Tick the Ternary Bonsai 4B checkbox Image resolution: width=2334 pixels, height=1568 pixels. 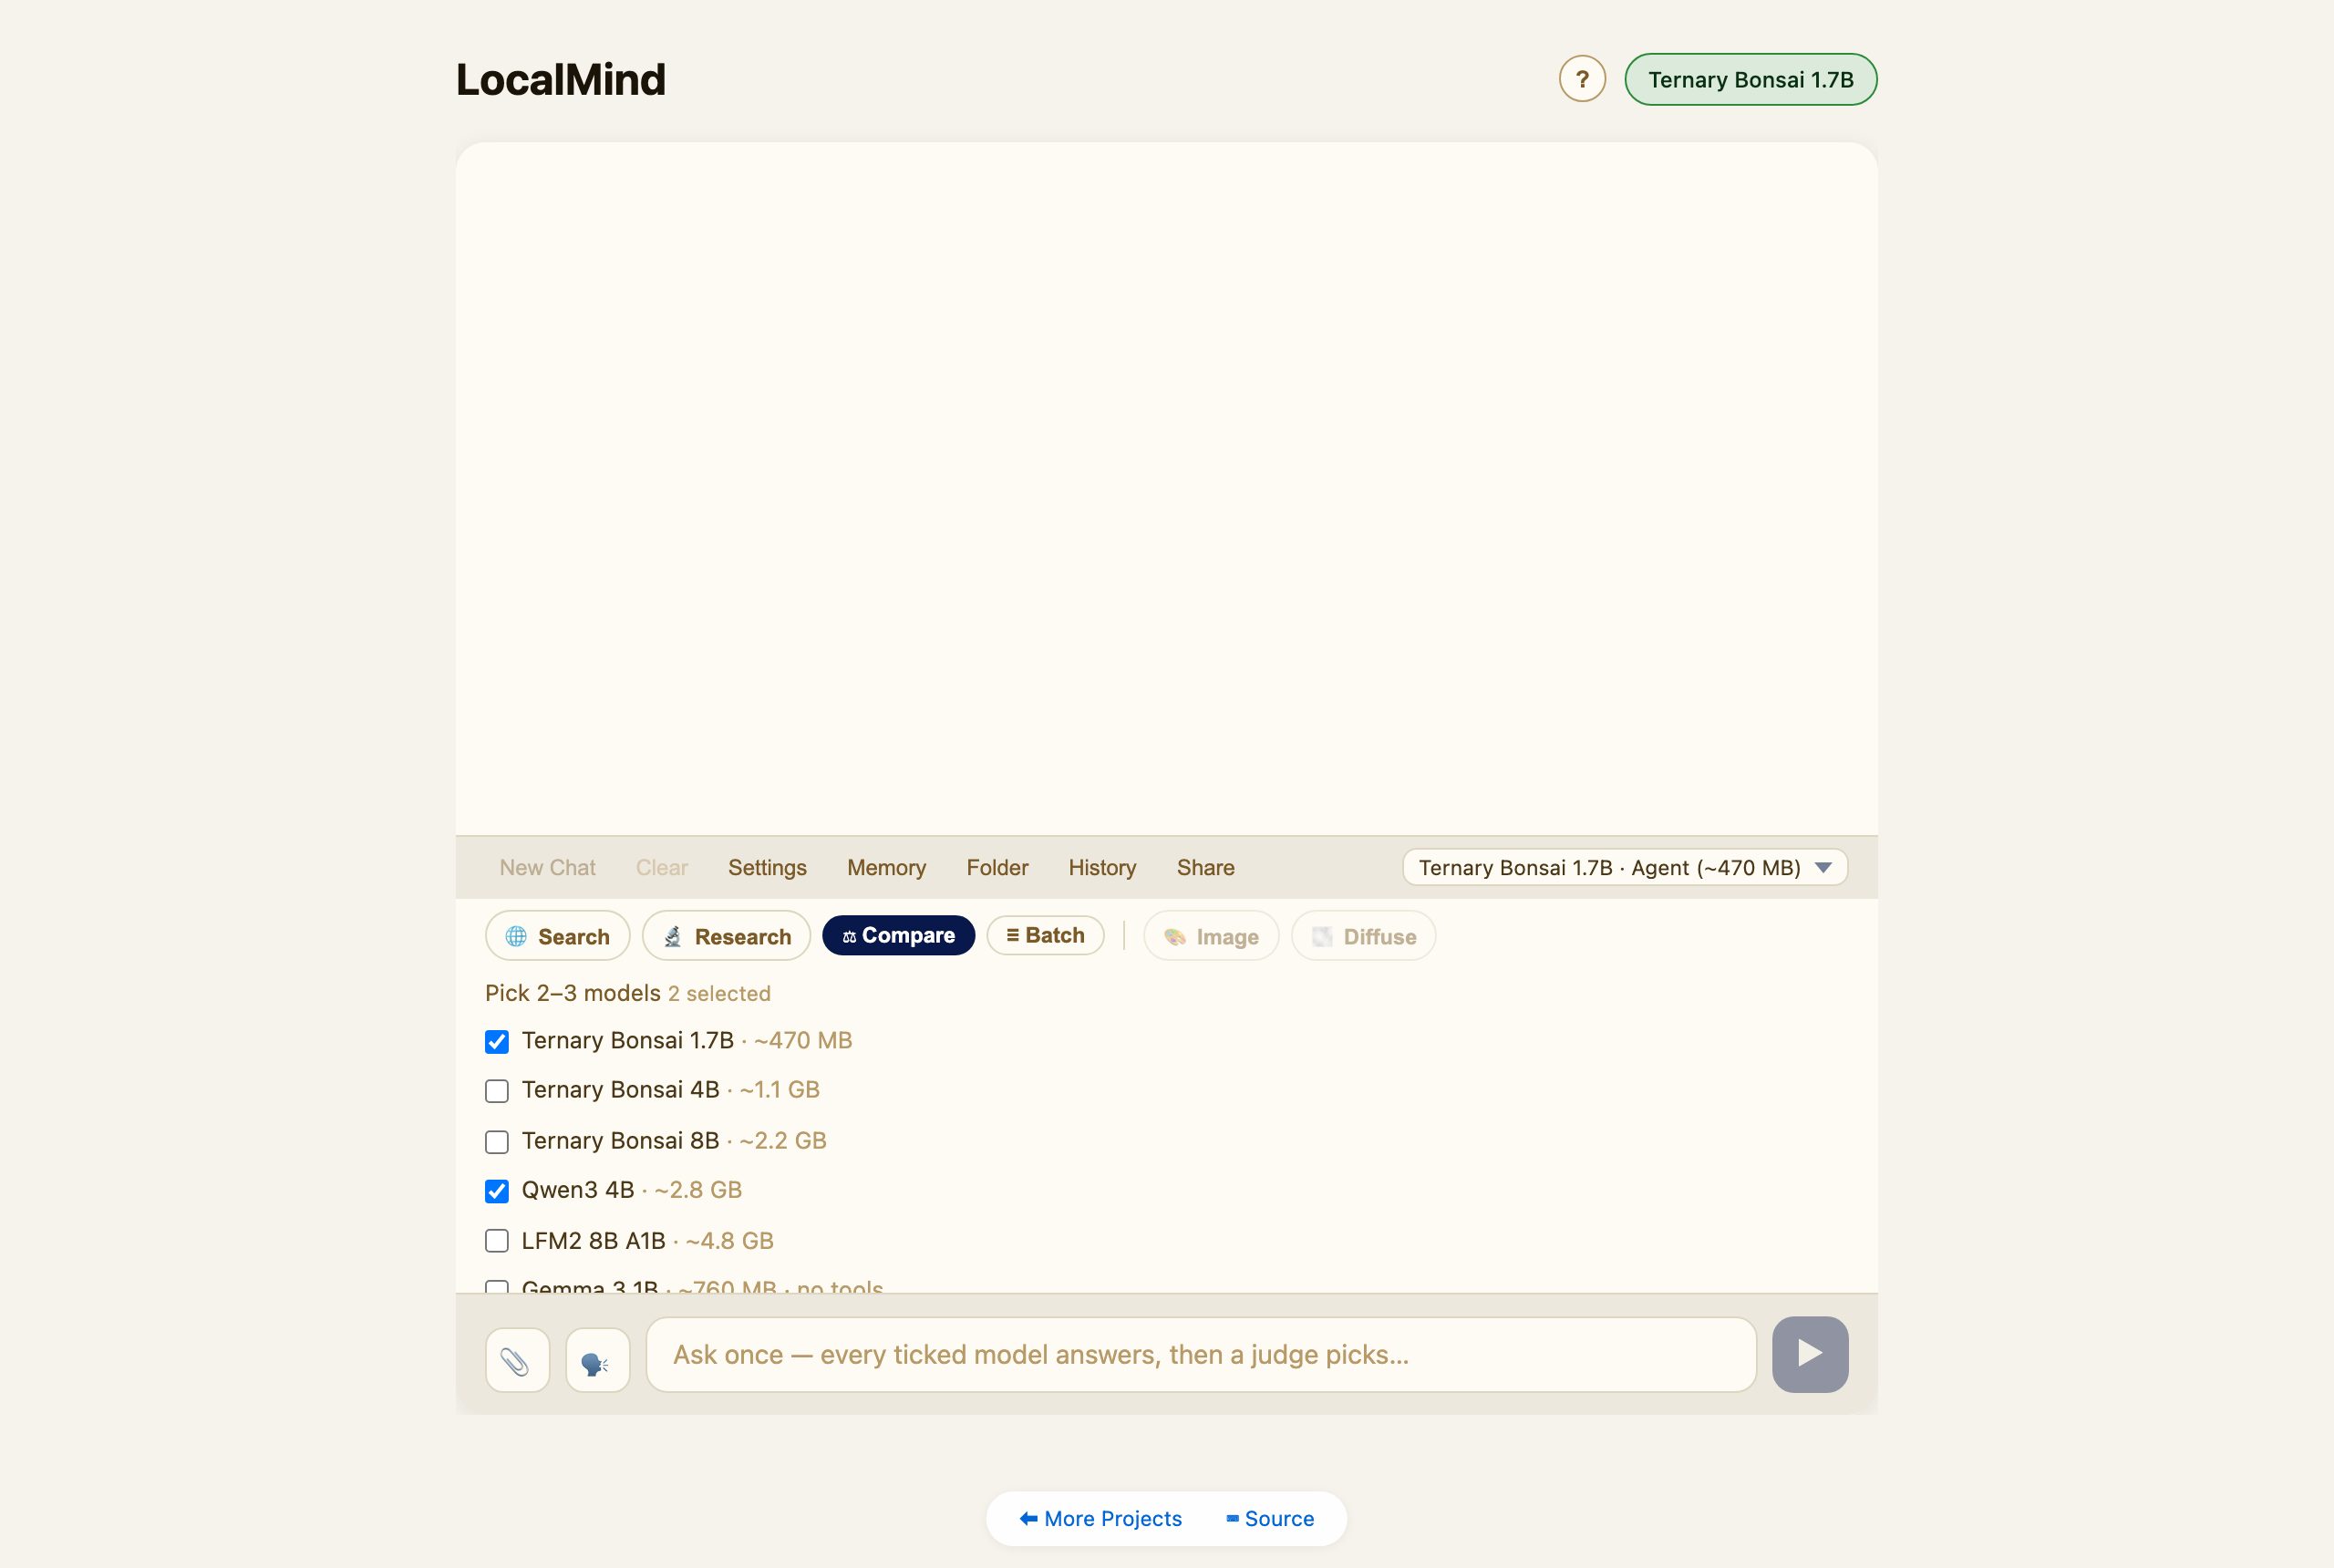tap(497, 1091)
